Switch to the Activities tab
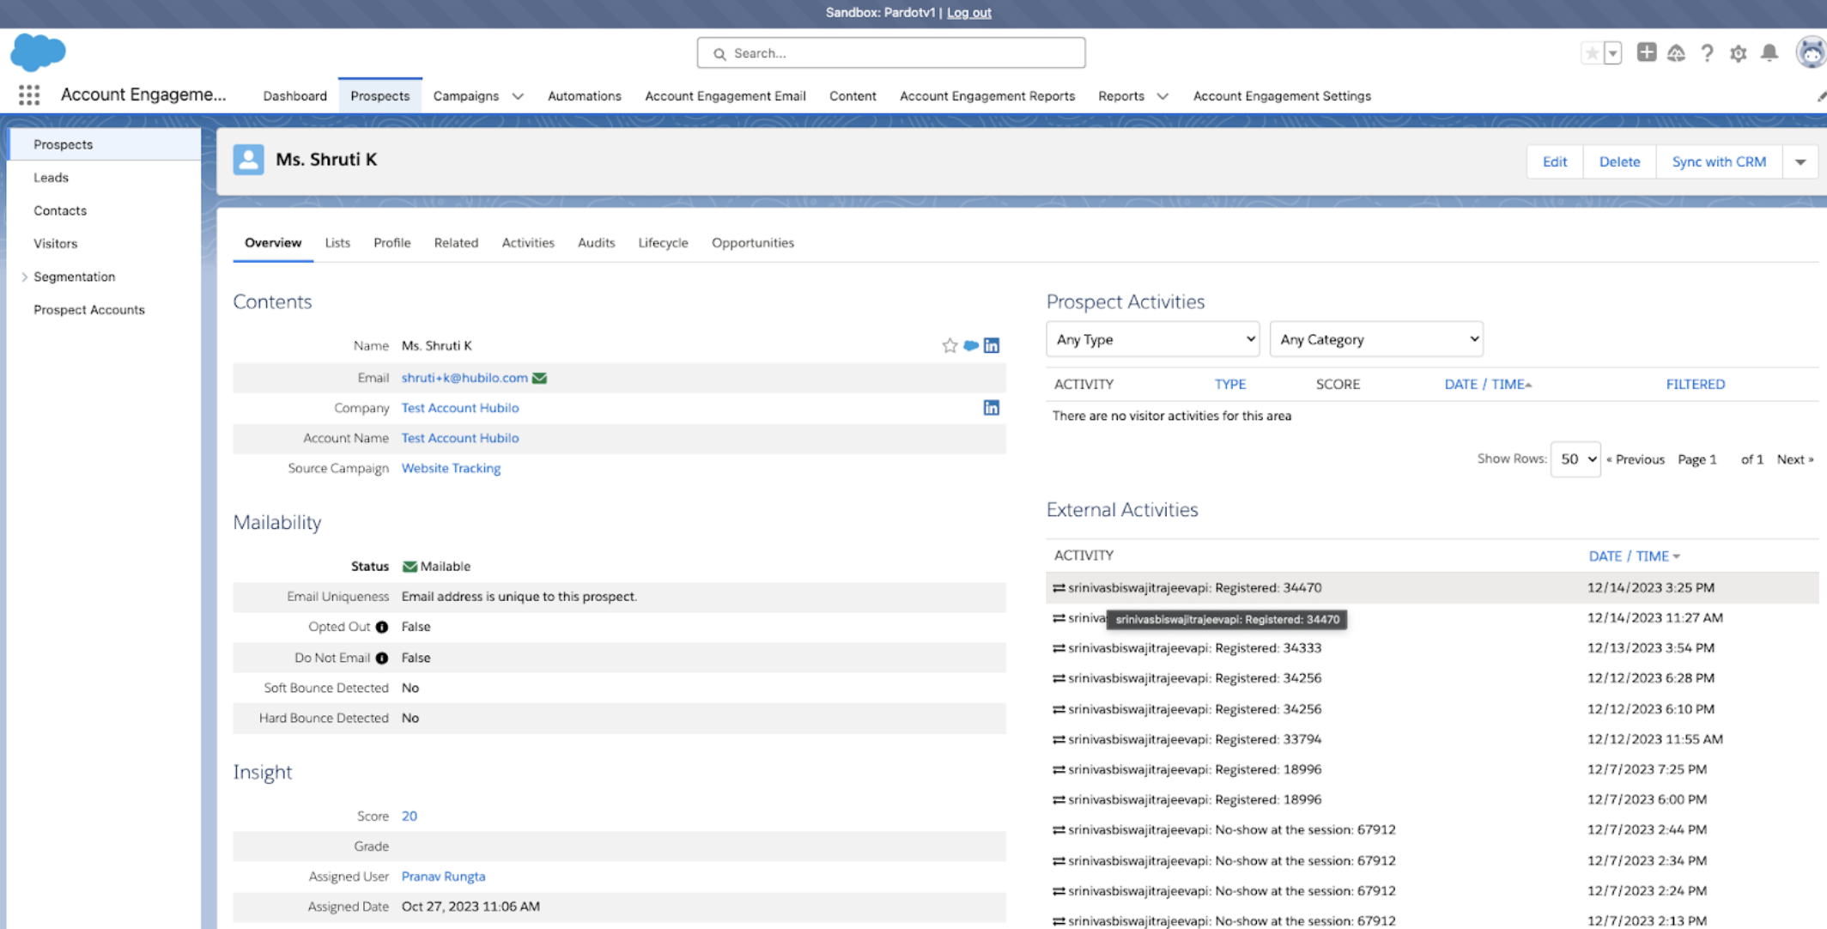Viewport: 1827px width, 929px height. [528, 243]
